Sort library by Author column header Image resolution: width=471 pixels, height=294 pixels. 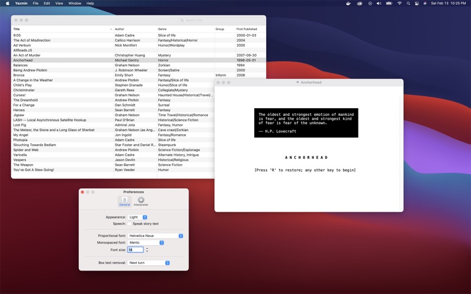point(135,29)
